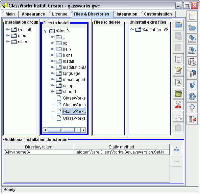Expand the mac installation group node
The height and width of the screenshot is (194, 200).
pyautogui.click(x=7, y=35)
